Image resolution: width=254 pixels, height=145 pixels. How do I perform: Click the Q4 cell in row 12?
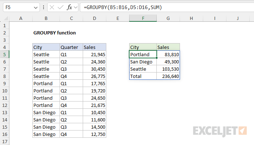pos(71,105)
